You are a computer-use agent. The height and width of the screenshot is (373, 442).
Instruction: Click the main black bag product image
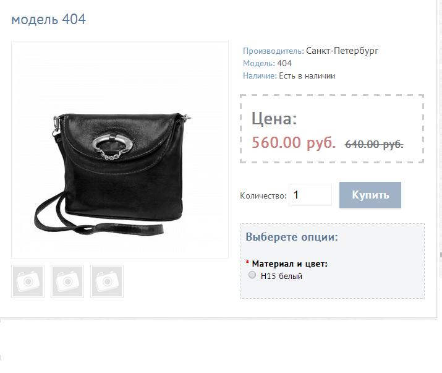[120, 150]
